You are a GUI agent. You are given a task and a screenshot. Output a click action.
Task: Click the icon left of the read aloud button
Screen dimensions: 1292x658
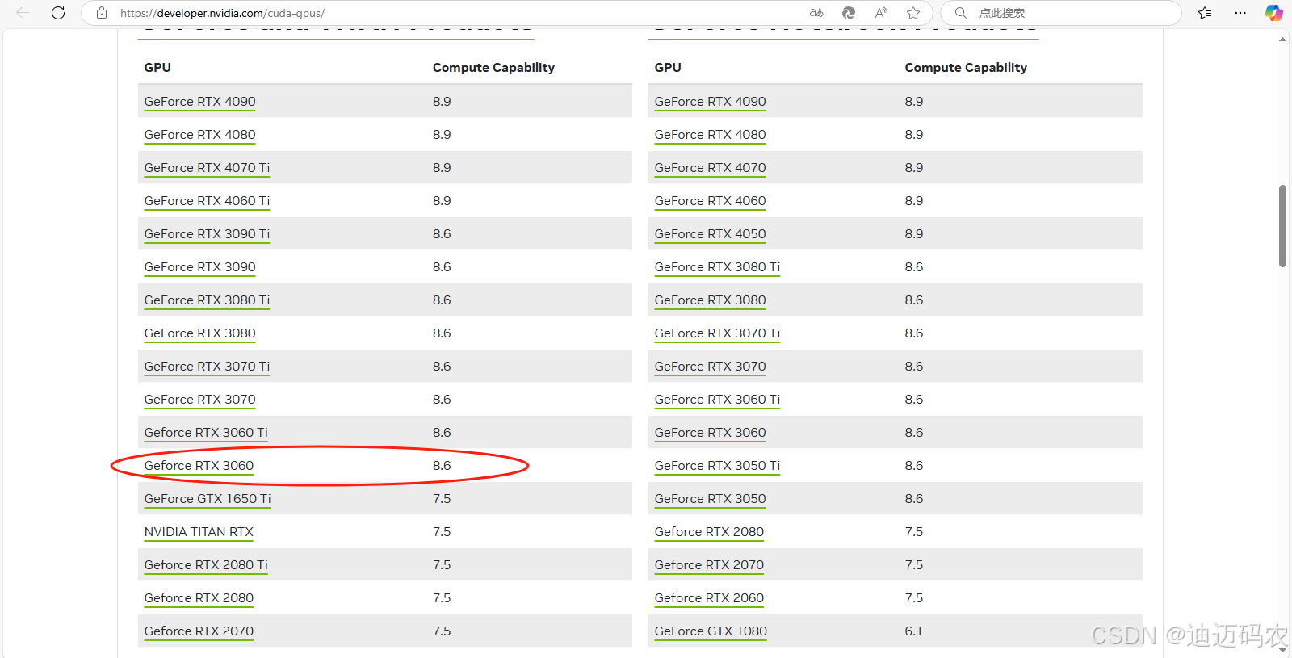[x=849, y=13]
